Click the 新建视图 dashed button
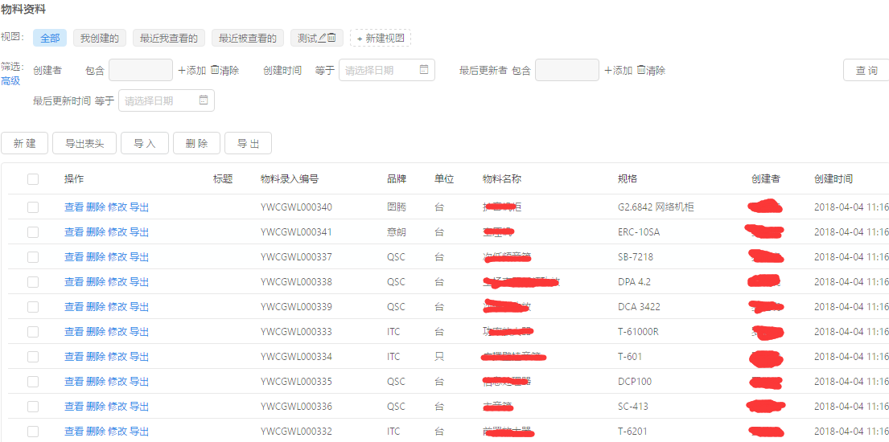889x442 pixels. click(x=381, y=38)
